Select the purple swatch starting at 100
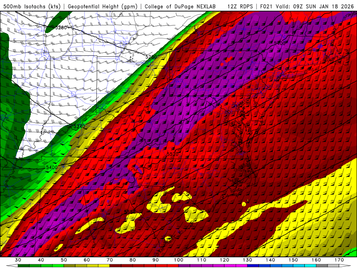The height and width of the screenshot is (268, 357). (x=184, y=266)
